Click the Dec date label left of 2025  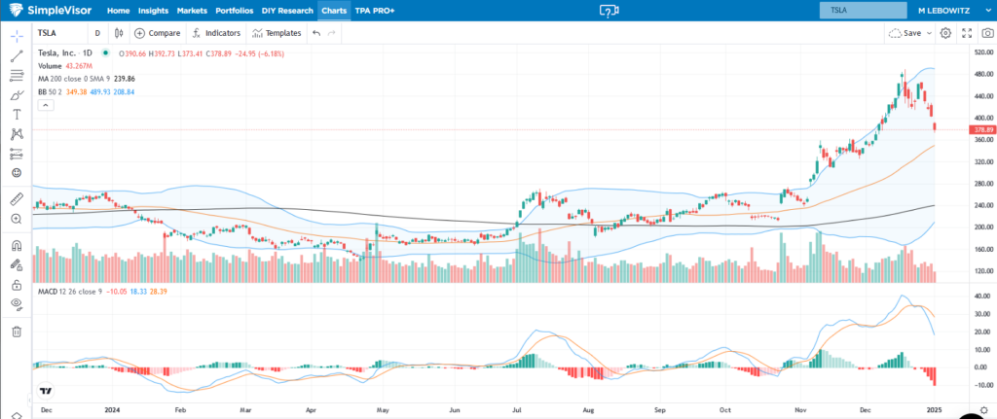coord(865,410)
